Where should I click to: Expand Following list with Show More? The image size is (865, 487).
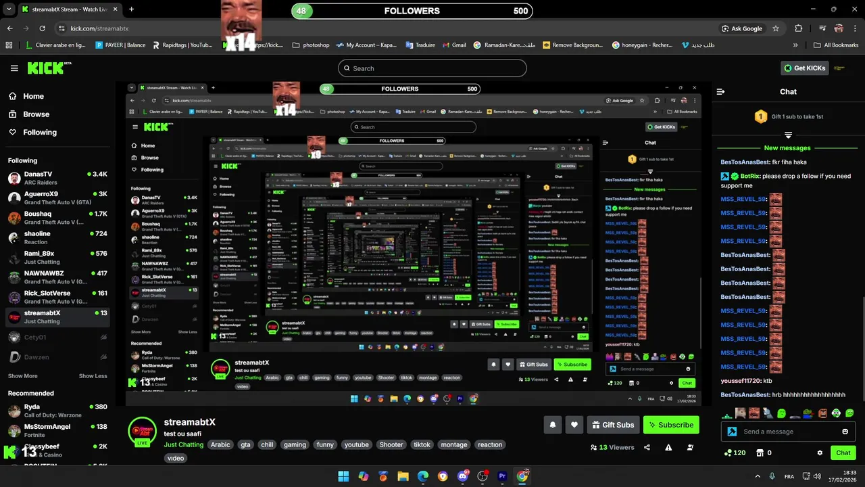coord(23,376)
